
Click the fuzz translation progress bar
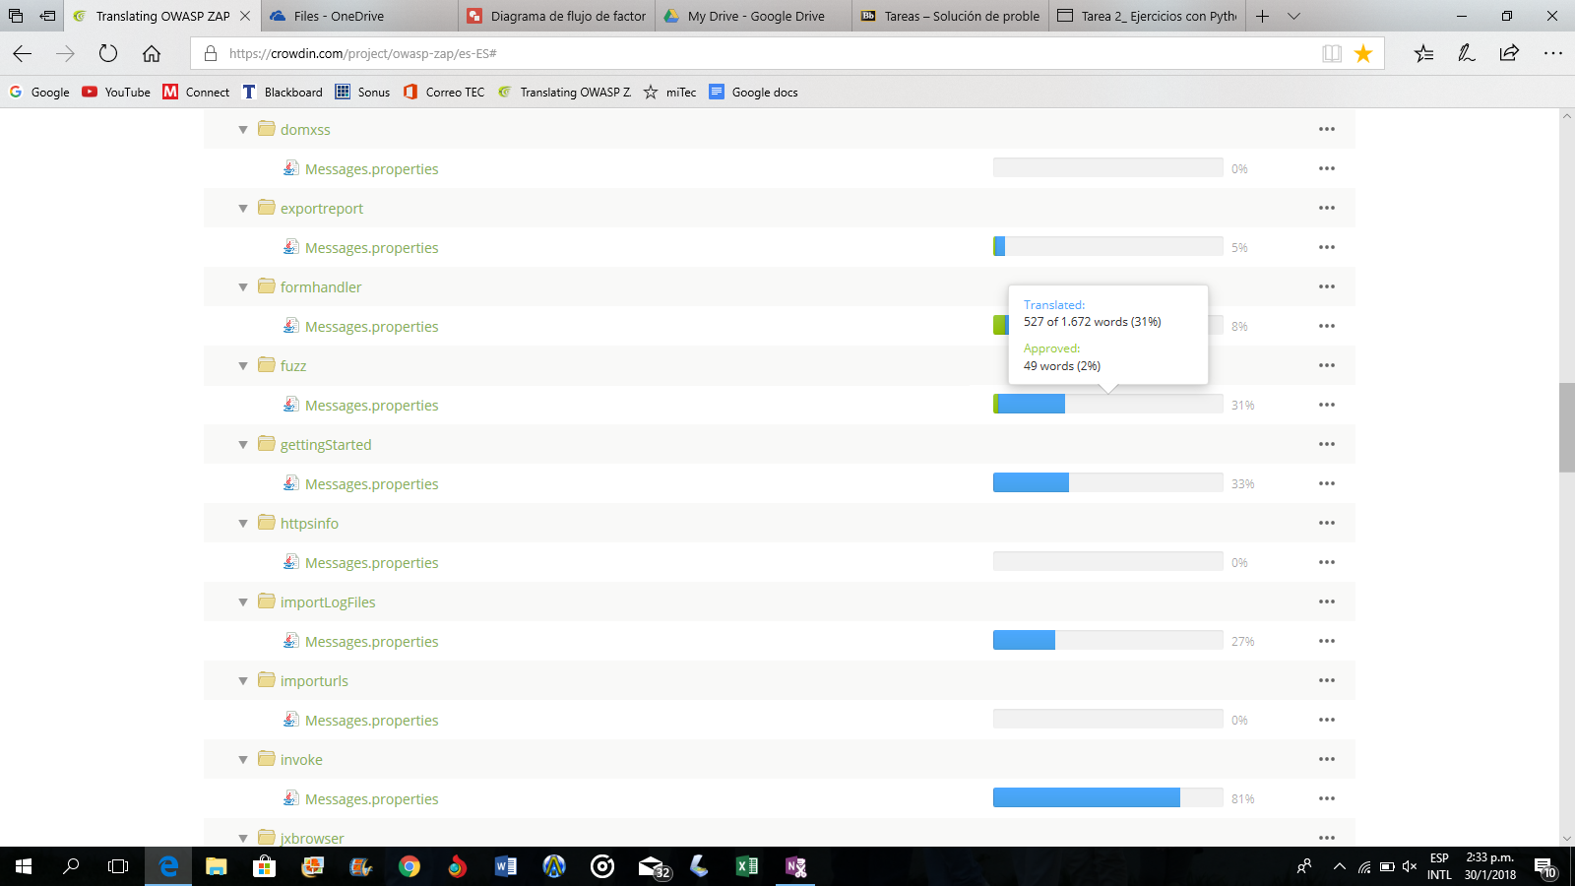pyautogui.click(x=1107, y=404)
